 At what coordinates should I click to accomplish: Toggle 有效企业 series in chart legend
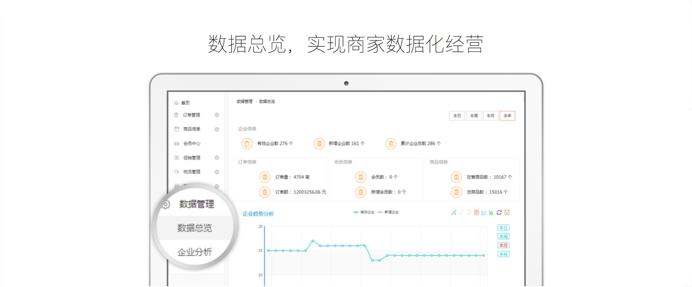364,212
